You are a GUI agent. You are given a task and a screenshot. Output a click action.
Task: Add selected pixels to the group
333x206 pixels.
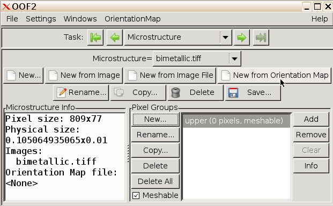tap(311, 119)
